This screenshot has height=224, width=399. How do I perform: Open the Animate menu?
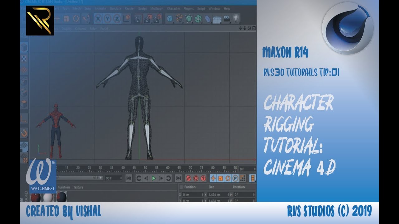100,9
